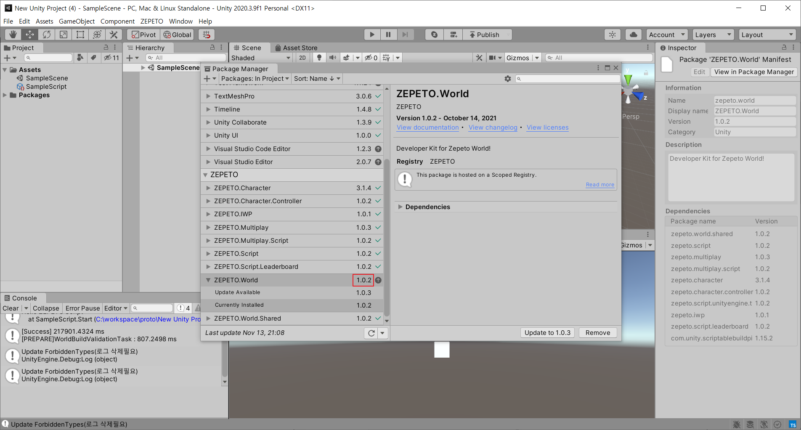The width and height of the screenshot is (801, 430).
Task: Select ZEPETO.Multiplay package row
Action: click(292, 227)
